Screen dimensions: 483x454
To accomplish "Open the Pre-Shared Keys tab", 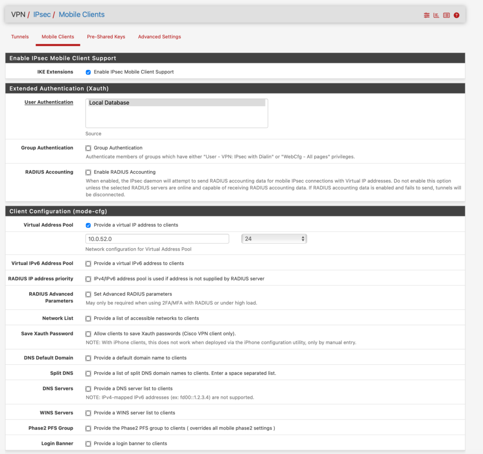I will (106, 37).
